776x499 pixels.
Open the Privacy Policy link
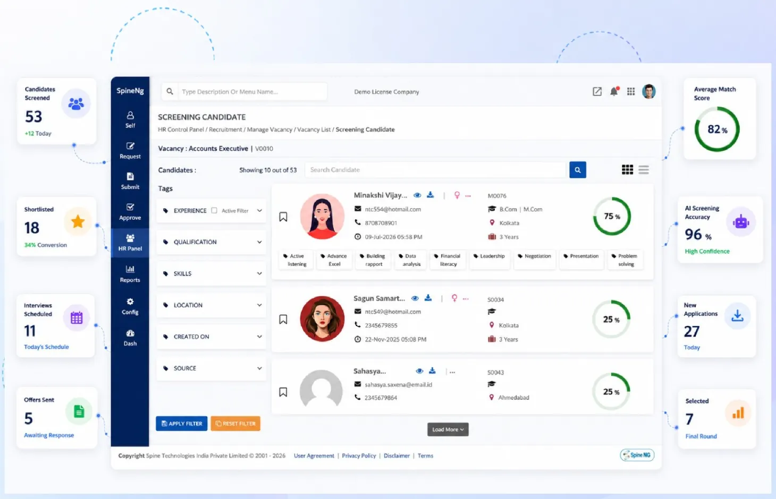[x=359, y=455]
